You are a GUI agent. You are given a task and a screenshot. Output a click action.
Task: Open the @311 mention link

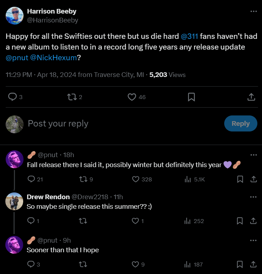tap(189, 37)
